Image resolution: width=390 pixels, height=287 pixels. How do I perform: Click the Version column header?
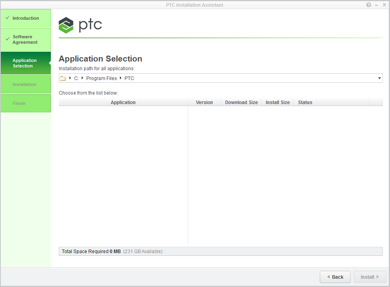point(204,102)
